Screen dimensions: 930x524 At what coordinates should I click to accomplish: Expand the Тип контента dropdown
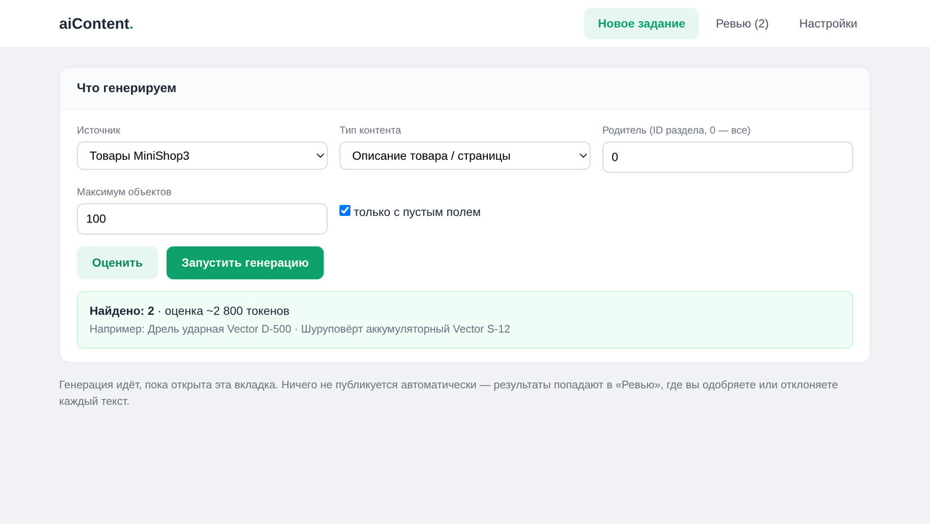pyautogui.click(x=465, y=156)
